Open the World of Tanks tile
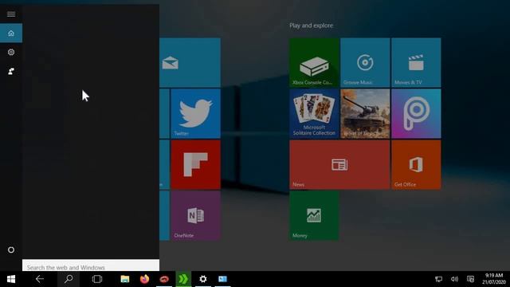The image size is (510, 287). click(x=365, y=113)
